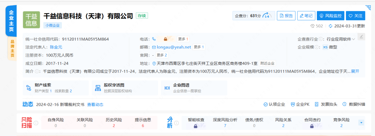Open 债务/债权 analysis
This screenshot has width=375, height=136.
[254, 123]
